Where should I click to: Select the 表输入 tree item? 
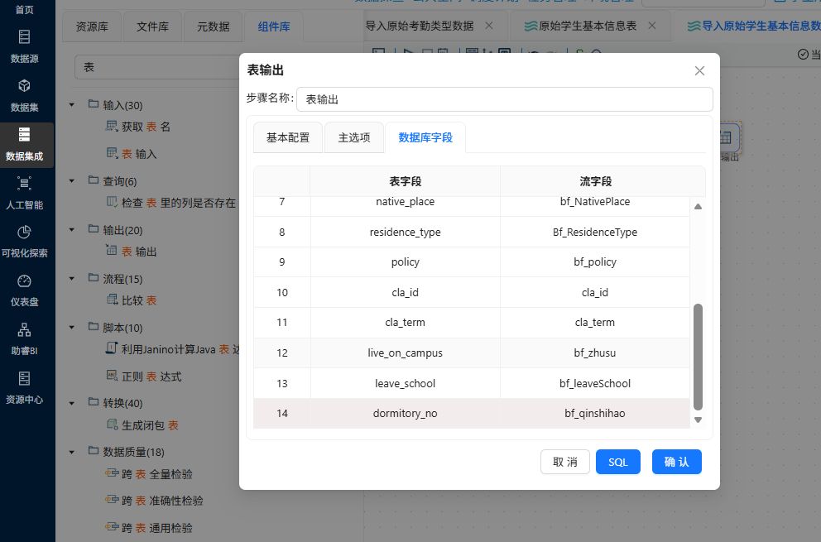pyautogui.click(x=139, y=153)
